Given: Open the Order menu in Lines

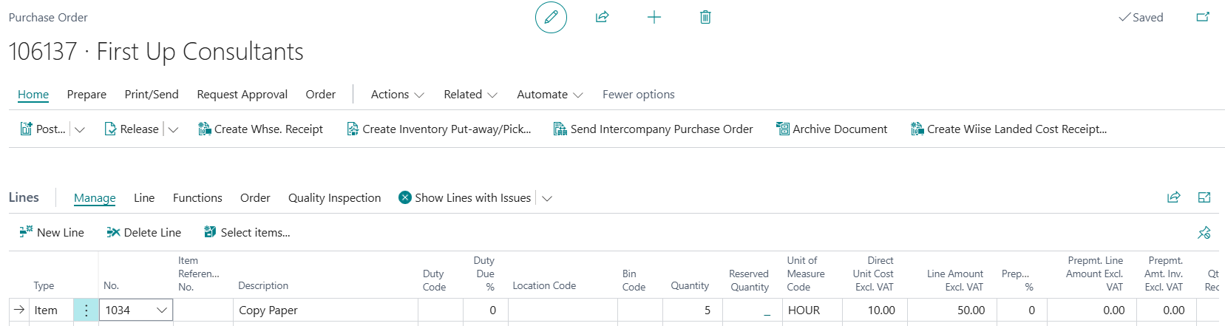Looking at the screenshot, I should click(255, 197).
